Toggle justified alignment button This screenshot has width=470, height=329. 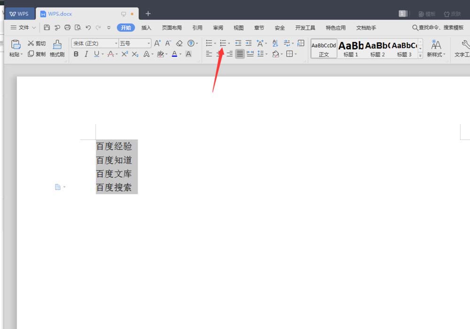(x=240, y=54)
